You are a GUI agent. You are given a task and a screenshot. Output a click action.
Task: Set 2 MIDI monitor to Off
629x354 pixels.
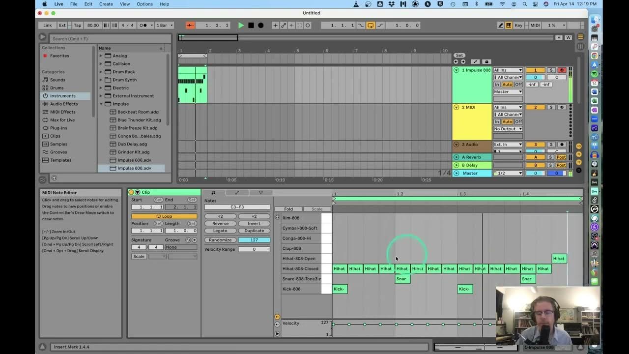coord(518,121)
